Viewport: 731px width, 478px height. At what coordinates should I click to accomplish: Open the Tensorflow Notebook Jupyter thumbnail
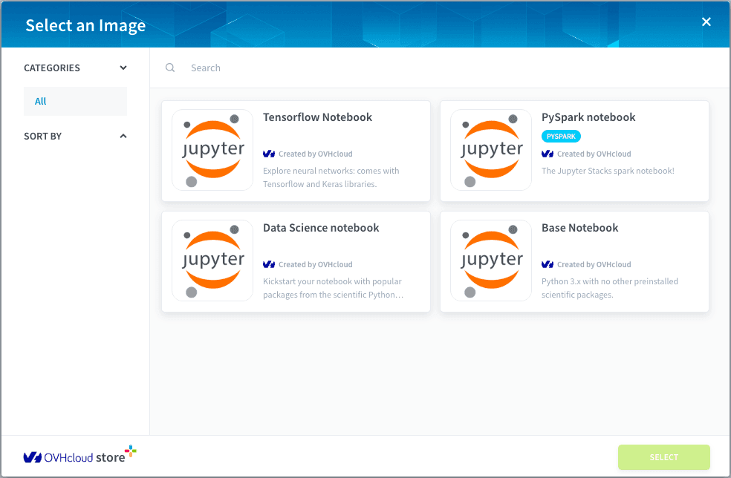[x=212, y=150]
